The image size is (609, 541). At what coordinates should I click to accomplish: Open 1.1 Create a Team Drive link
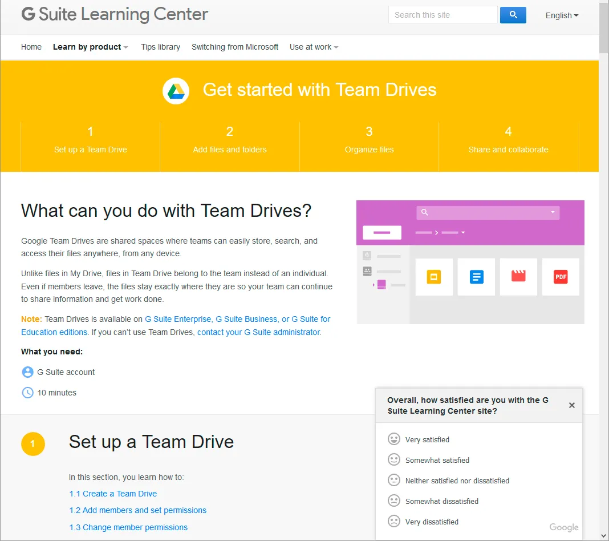tap(113, 494)
